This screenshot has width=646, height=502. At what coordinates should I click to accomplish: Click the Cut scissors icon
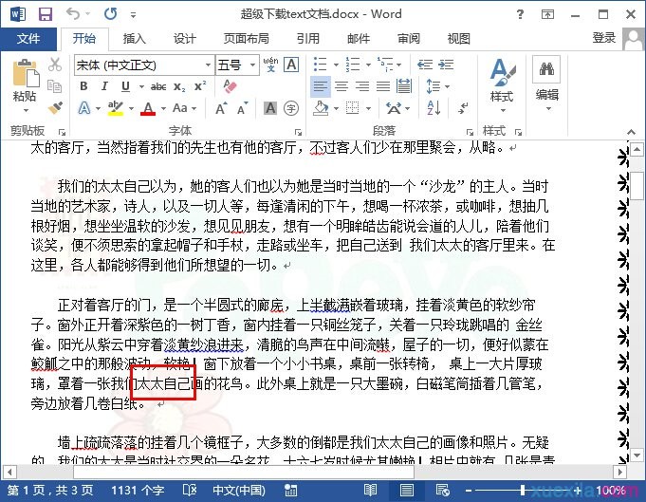pyautogui.click(x=55, y=65)
